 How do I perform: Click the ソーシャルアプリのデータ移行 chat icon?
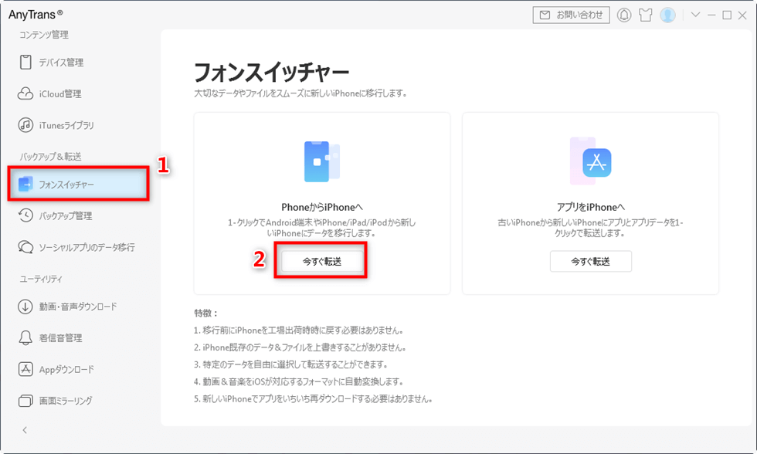click(x=25, y=247)
